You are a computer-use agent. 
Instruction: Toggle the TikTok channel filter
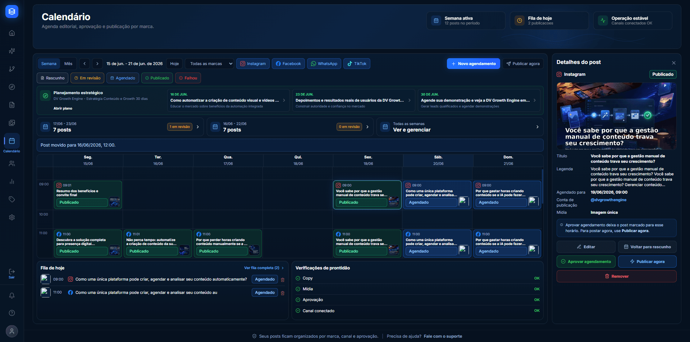[357, 64]
